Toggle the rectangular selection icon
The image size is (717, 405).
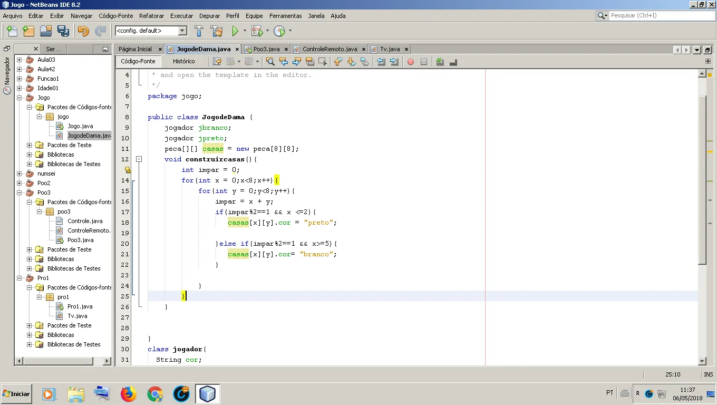click(x=323, y=62)
